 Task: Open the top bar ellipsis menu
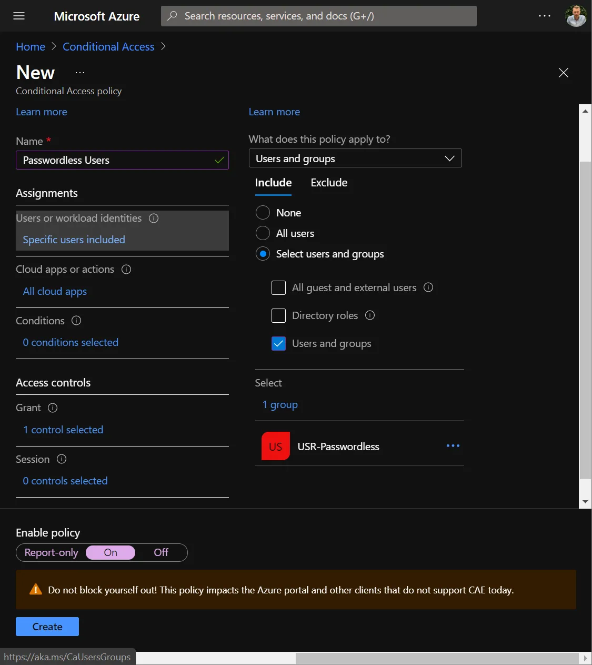coord(545,16)
